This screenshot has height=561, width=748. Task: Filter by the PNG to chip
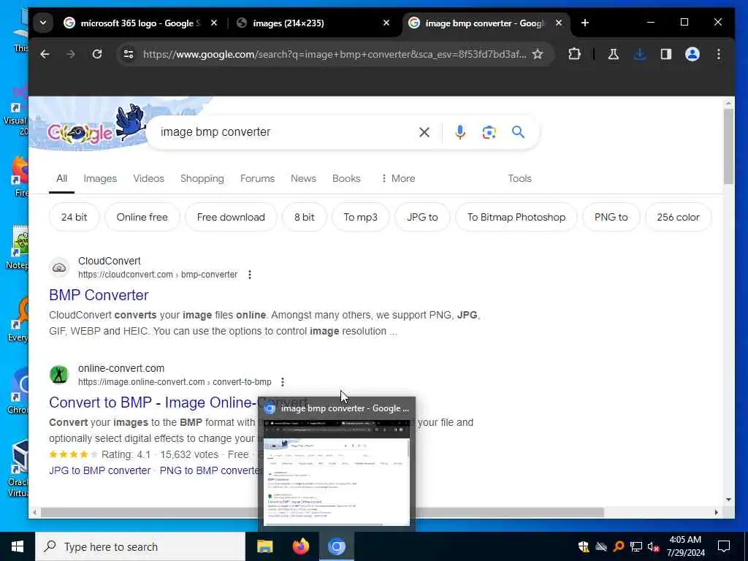611,217
